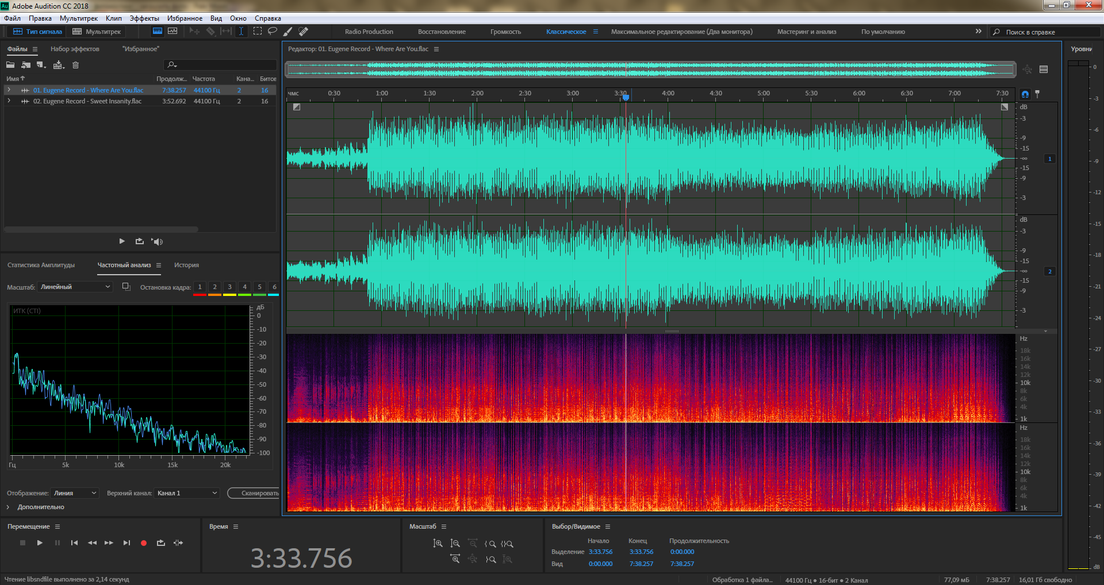1104x585 pixels.
Task: Open the Верхний канал 'Канал 1' dropdown
Action: coord(187,493)
